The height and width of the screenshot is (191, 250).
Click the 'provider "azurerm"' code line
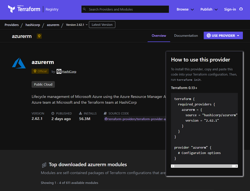(193, 148)
